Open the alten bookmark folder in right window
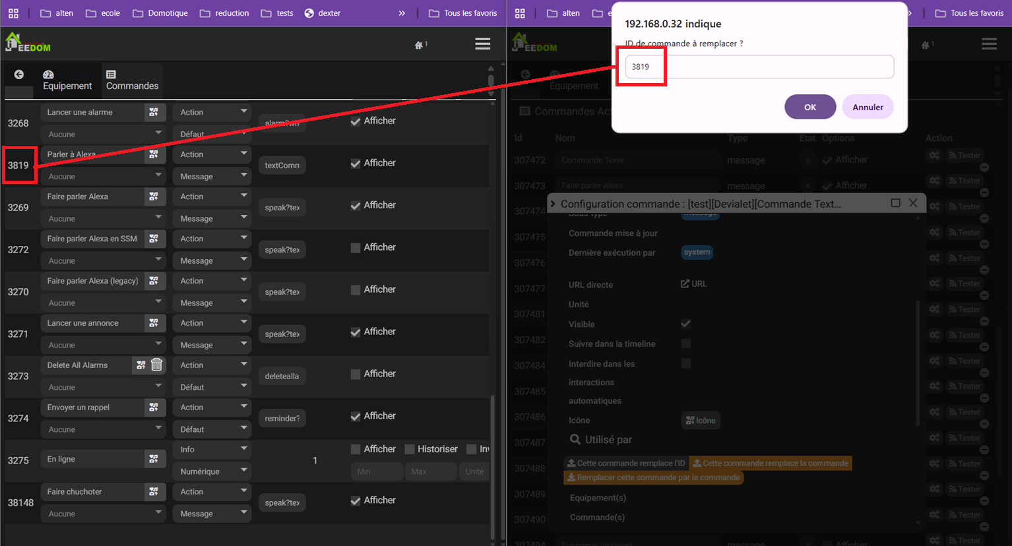Screen dimensions: 1012x546 point(563,13)
